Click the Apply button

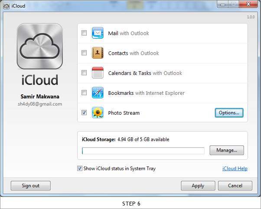198,186
